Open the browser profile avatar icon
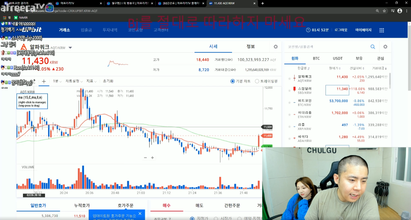 point(400,11)
